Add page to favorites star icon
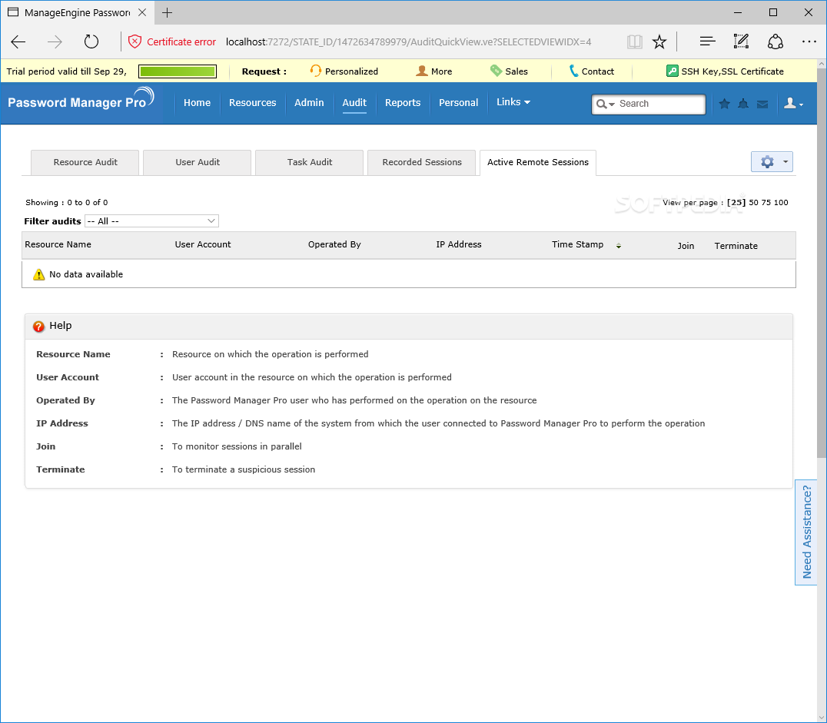This screenshot has height=723, width=827. pyautogui.click(x=659, y=41)
